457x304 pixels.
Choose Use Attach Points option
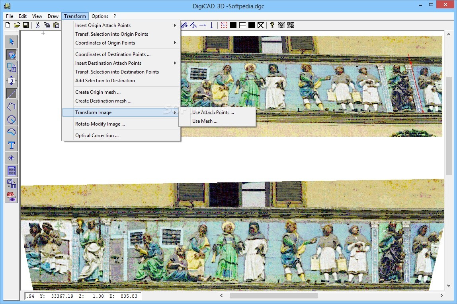point(217,112)
